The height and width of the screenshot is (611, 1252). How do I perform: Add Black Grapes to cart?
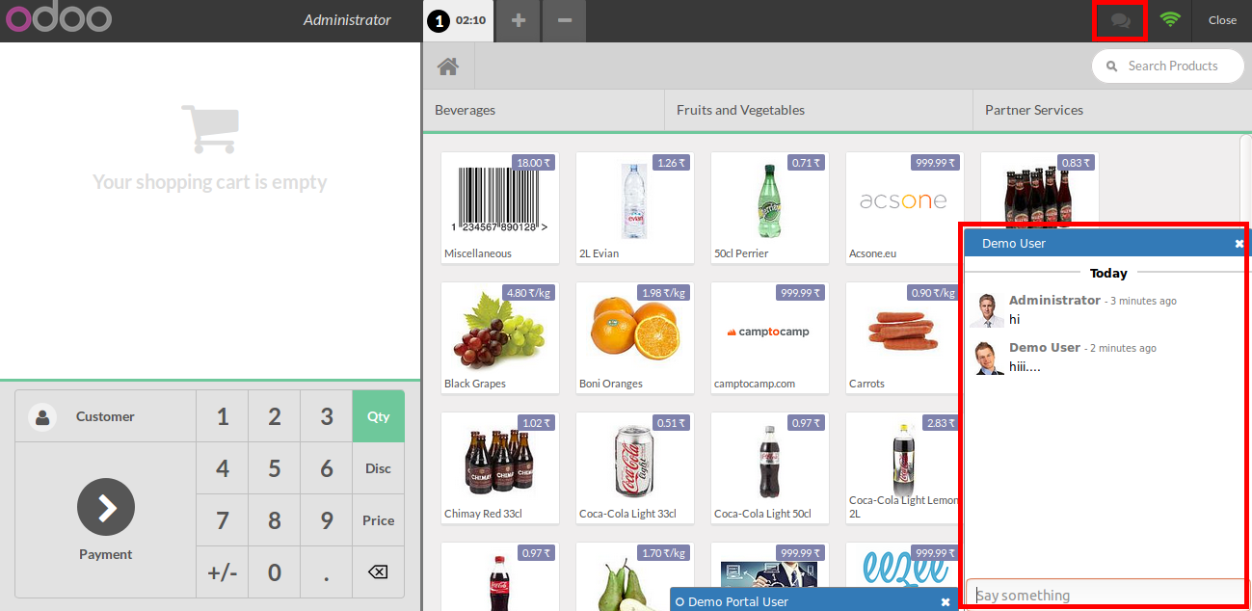tap(500, 337)
